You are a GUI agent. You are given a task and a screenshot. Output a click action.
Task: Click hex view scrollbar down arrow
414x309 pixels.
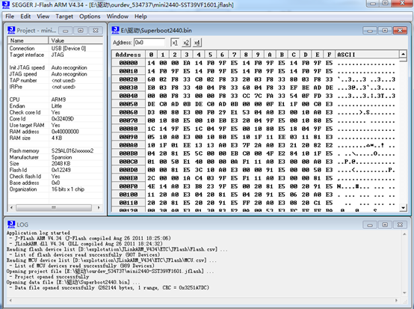tap(403, 208)
